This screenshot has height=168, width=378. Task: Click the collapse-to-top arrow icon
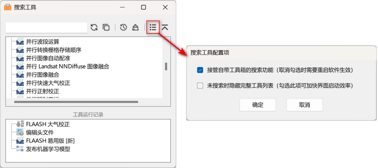point(165,27)
